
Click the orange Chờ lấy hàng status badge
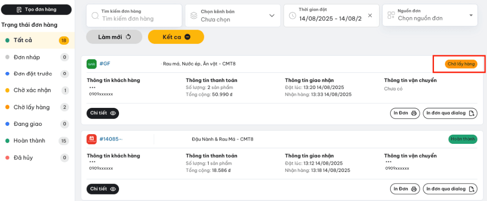[x=461, y=64]
